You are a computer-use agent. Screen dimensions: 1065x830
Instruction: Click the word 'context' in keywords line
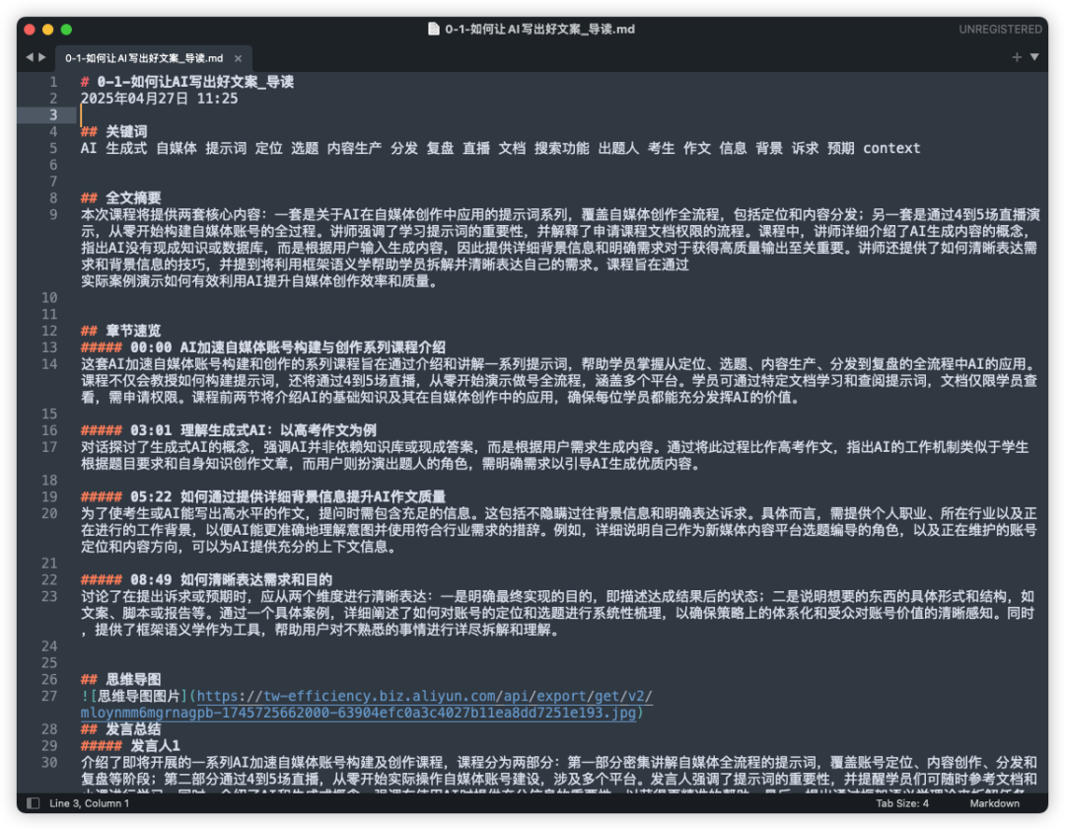click(x=891, y=148)
